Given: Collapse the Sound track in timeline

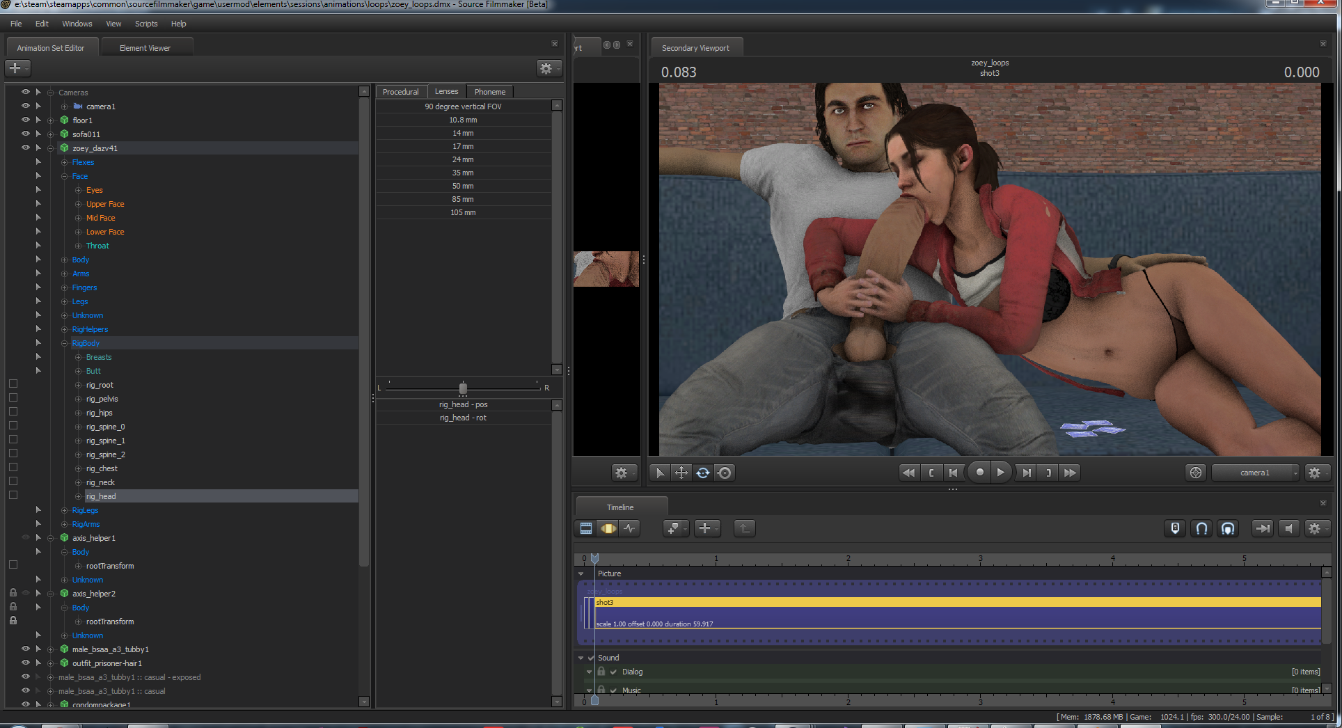Looking at the screenshot, I should click(x=581, y=658).
